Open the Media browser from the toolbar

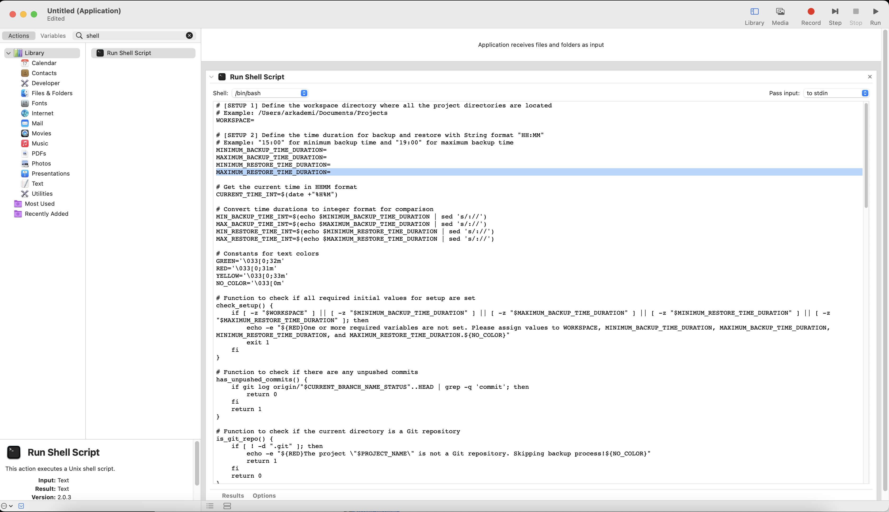tap(780, 12)
